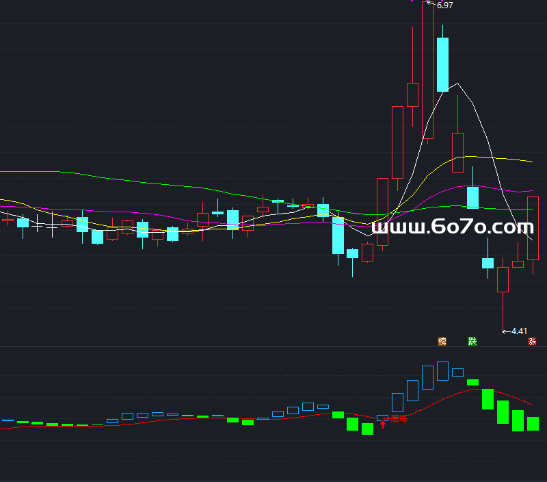The image size is (547, 482).
Task: Click the cyan candle crossing the magenta average line
Action: point(472,197)
